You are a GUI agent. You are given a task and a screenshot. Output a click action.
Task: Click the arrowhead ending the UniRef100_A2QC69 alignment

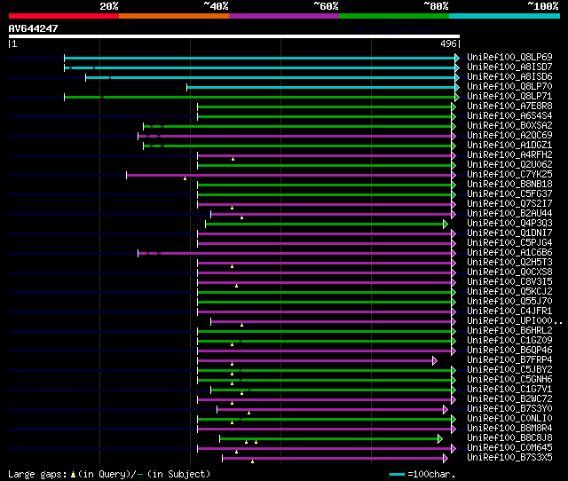click(454, 136)
